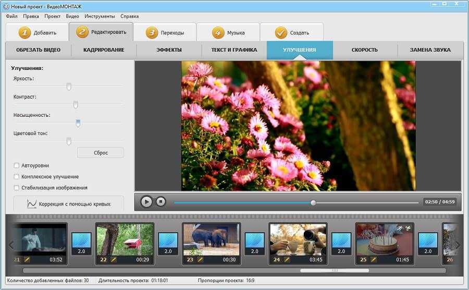The width and height of the screenshot is (469, 290).
Task: Go to the Переходы step tab
Action: click(x=165, y=32)
